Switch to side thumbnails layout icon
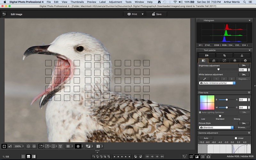Screen dimensions: 256x160 point(34,156)
